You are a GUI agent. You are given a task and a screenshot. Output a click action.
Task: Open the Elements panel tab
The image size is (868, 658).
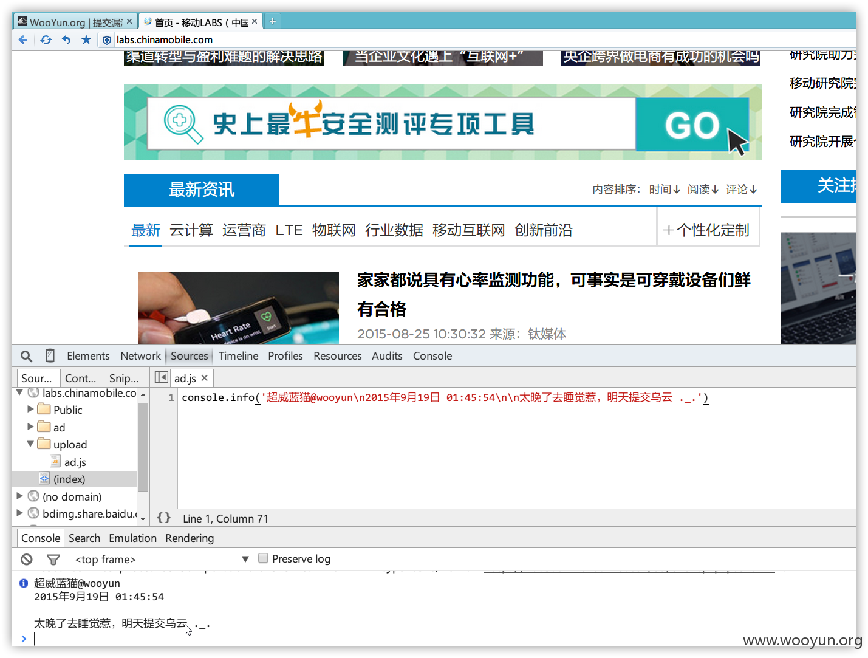[88, 356]
